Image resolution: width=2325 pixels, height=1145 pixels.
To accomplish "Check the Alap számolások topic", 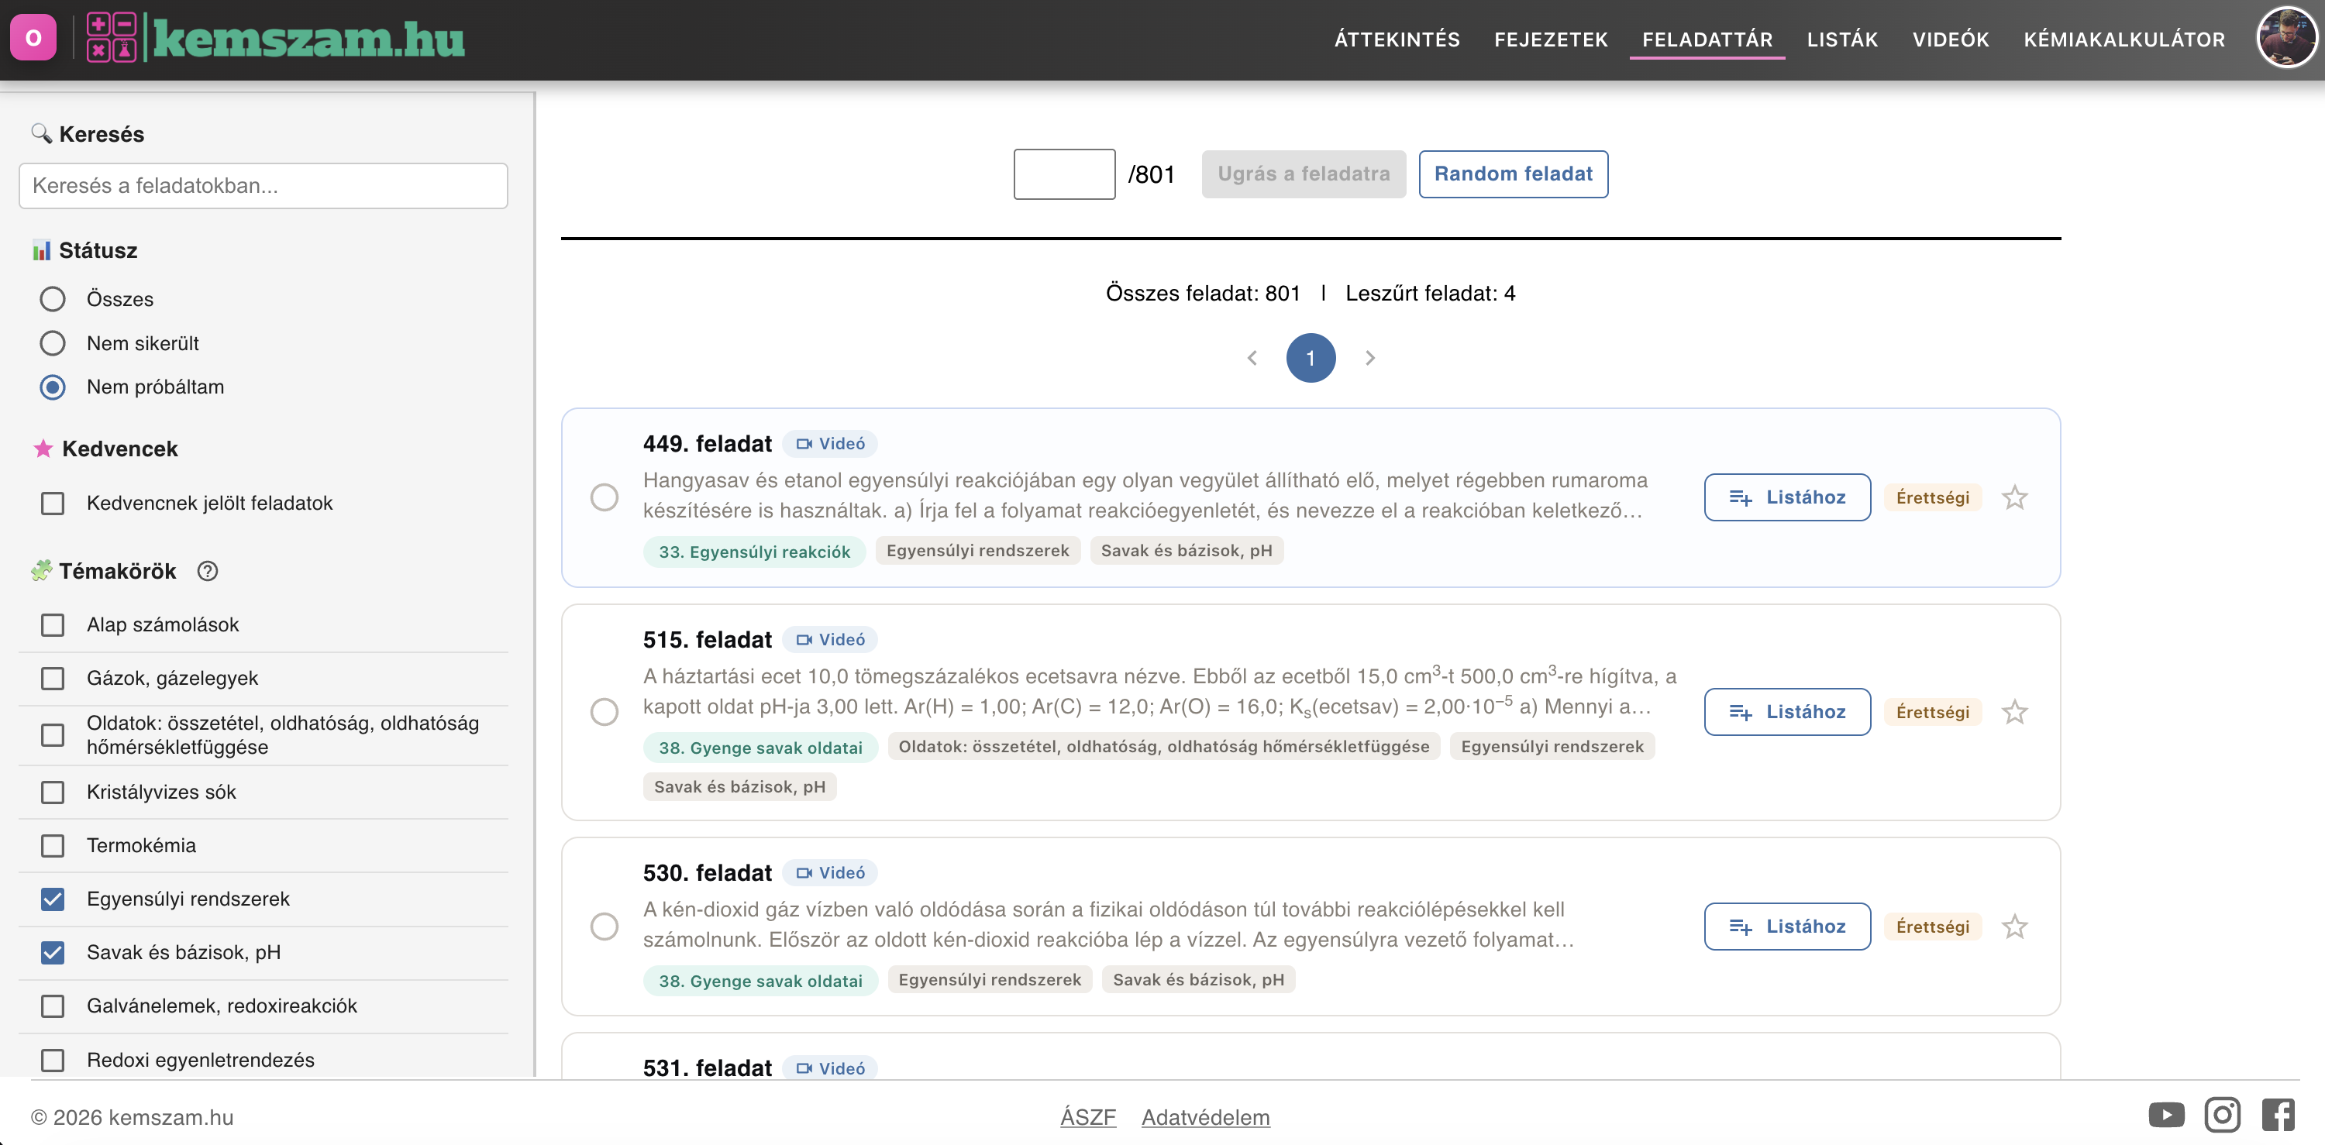I will coord(53,625).
